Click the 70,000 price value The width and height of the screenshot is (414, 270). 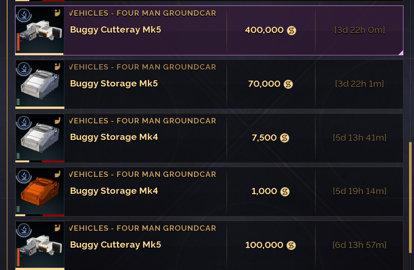pos(264,84)
